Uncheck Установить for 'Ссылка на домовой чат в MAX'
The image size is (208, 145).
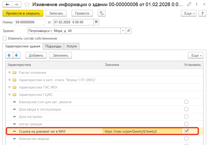click(186, 131)
